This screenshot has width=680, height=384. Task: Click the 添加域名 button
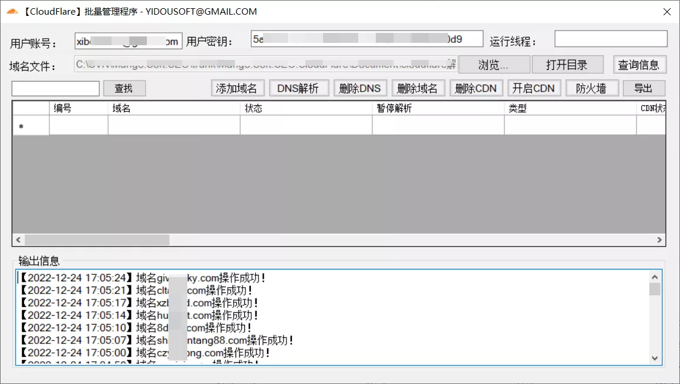238,89
